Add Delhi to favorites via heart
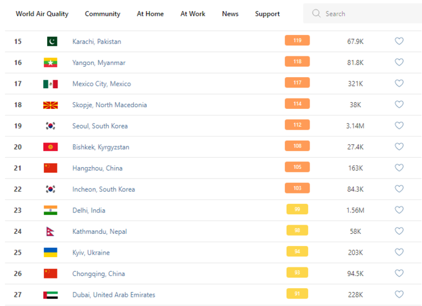 399,210
